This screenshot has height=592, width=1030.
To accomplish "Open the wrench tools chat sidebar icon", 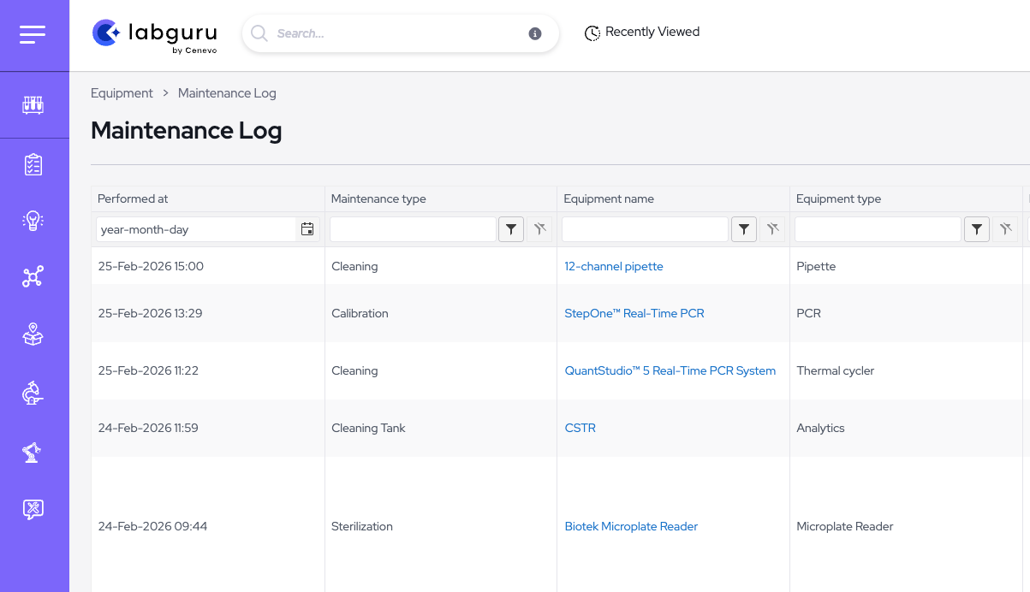I will coord(33,509).
